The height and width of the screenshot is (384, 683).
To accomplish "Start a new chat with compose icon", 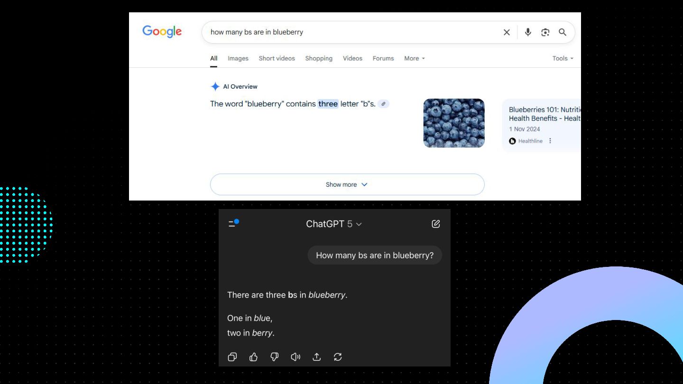I will coord(436,224).
